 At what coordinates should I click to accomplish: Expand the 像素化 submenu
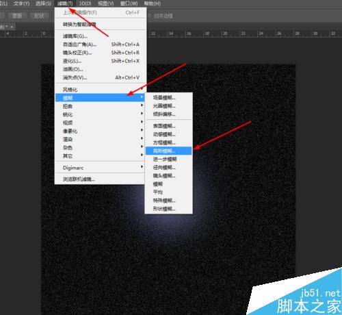[x=100, y=131]
